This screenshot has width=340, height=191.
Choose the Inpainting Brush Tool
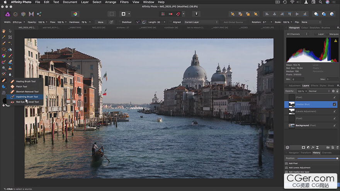pyautogui.click(x=27, y=97)
